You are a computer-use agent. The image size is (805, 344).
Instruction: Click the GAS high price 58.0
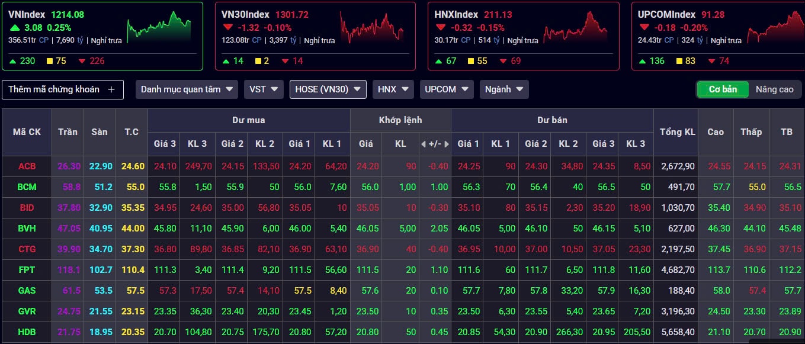[721, 291]
